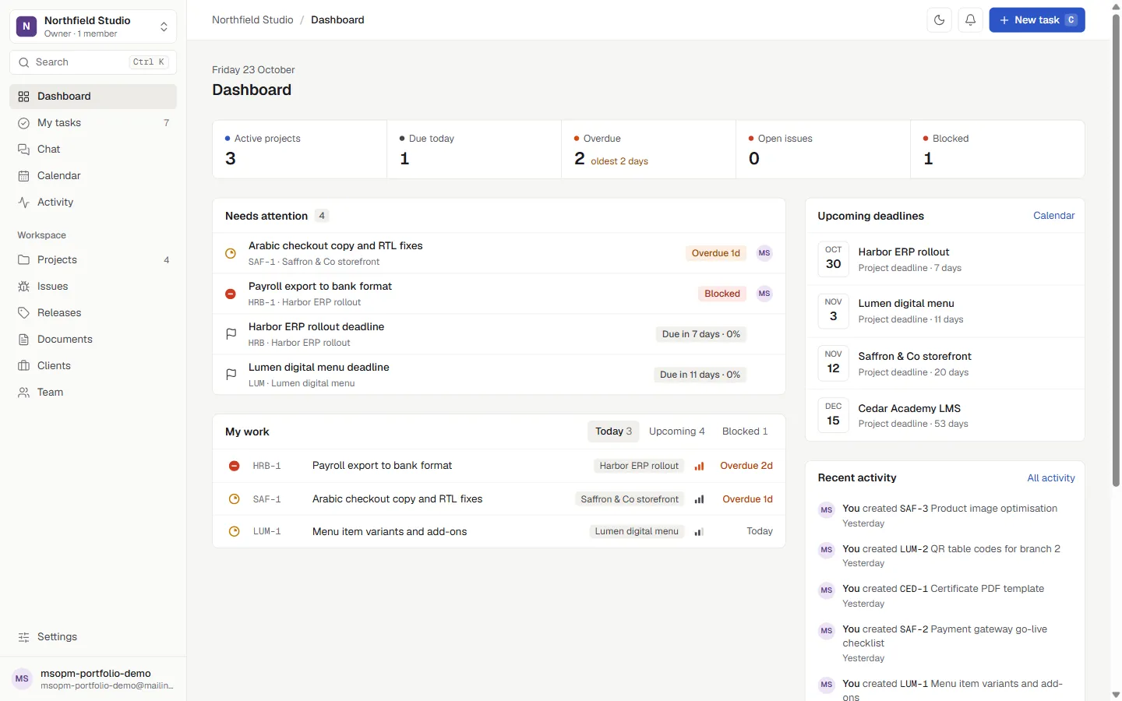Viewport: 1122px width, 701px height.
Task: Click the Calendar icon in sidebar
Action: [x=23, y=176]
